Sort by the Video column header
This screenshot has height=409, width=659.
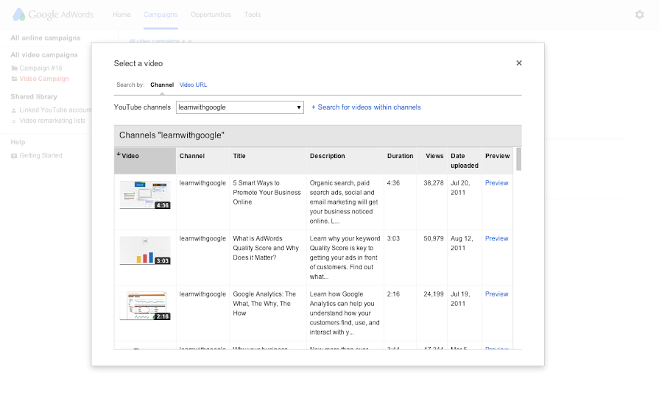point(145,160)
